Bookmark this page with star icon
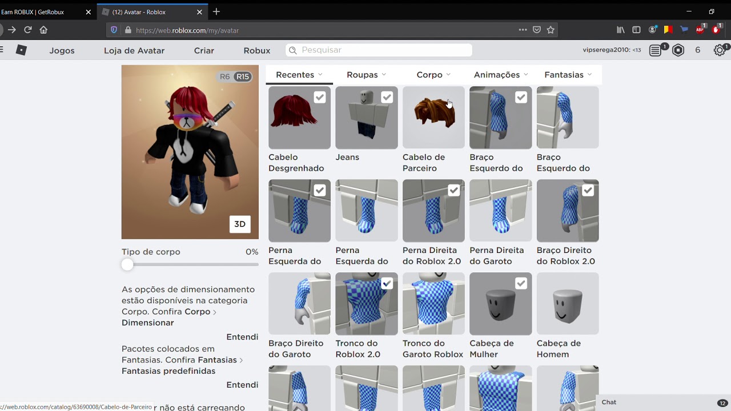This screenshot has height=411, width=731. click(x=551, y=30)
